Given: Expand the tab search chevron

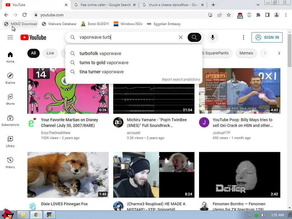Looking at the screenshot, I should tap(258, 5).
